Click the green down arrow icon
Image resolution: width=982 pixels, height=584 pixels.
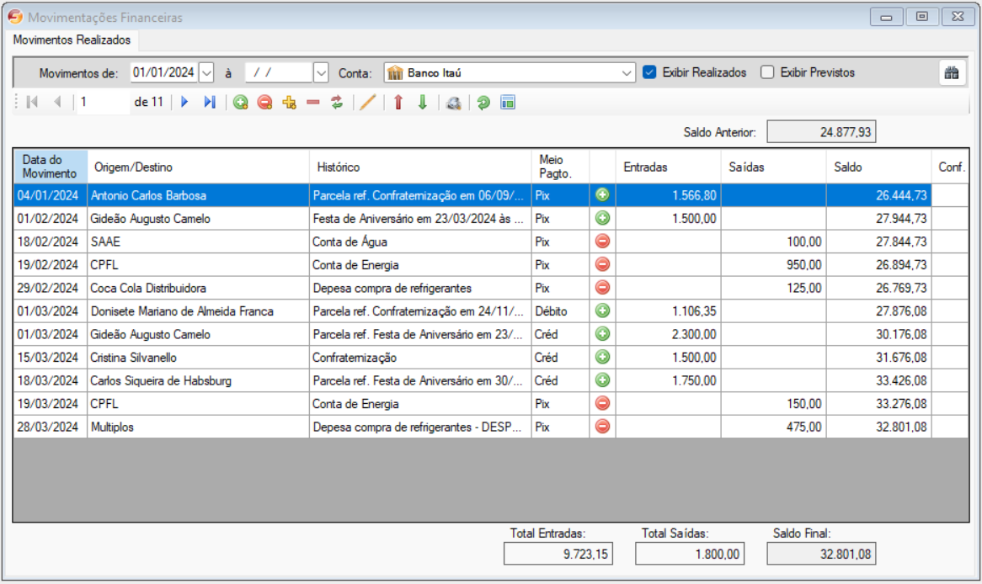coord(423,103)
